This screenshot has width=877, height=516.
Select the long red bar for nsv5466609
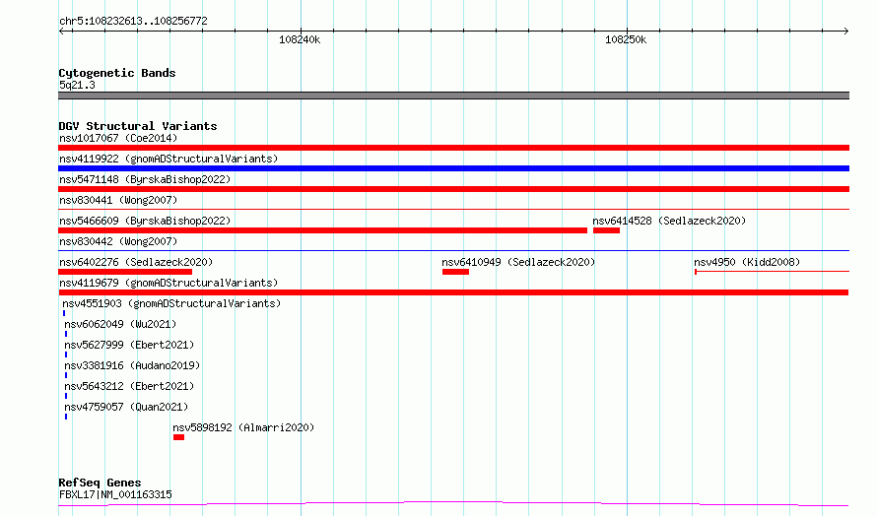click(x=323, y=230)
